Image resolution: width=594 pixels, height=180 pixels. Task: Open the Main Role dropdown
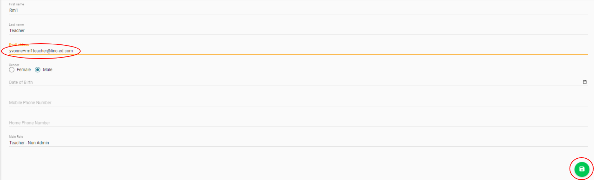pos(298,143)
